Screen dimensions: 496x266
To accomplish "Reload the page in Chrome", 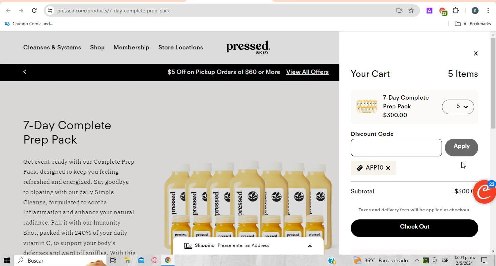I will click(34, 11).
